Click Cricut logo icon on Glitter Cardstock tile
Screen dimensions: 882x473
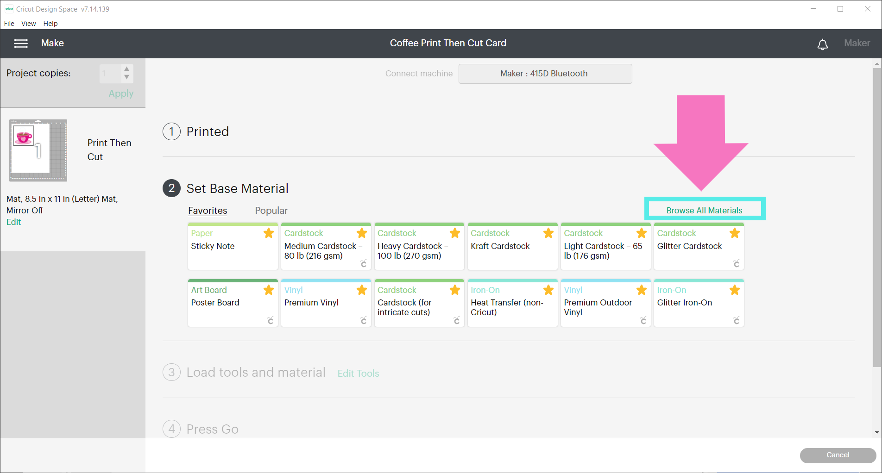coord(736,263)
